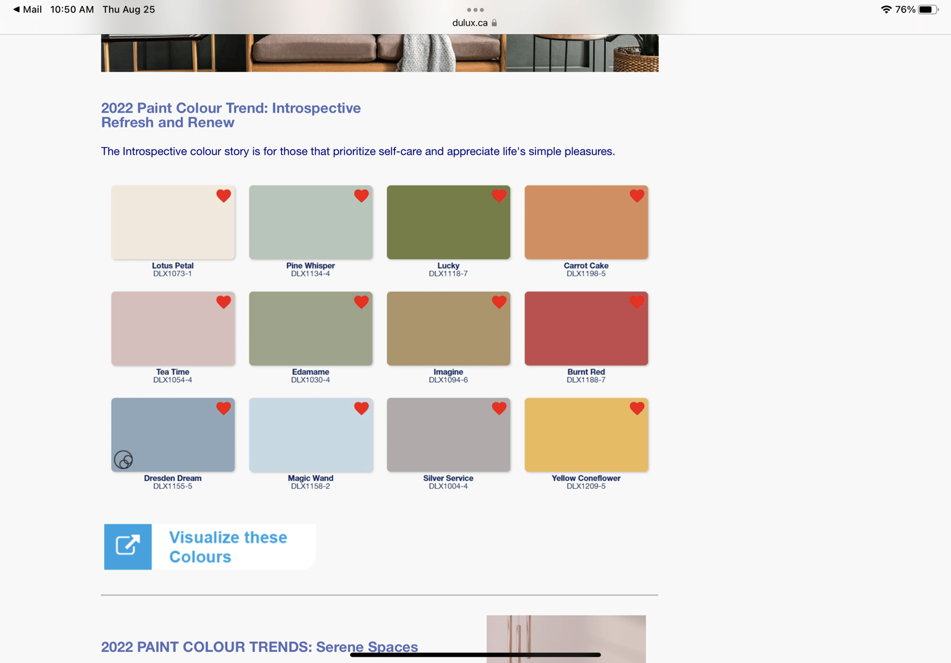Click the DLX1188-7 colour code
The image size is (951, 663).
586,380
